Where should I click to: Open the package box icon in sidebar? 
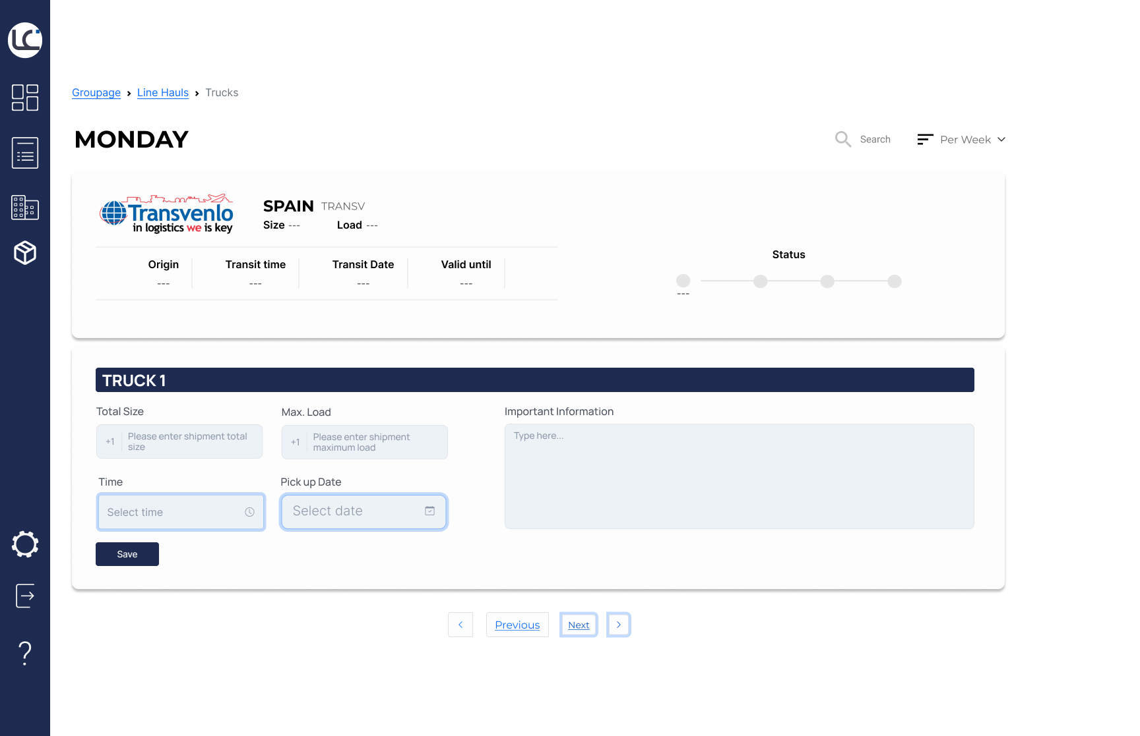click(25, 253)
